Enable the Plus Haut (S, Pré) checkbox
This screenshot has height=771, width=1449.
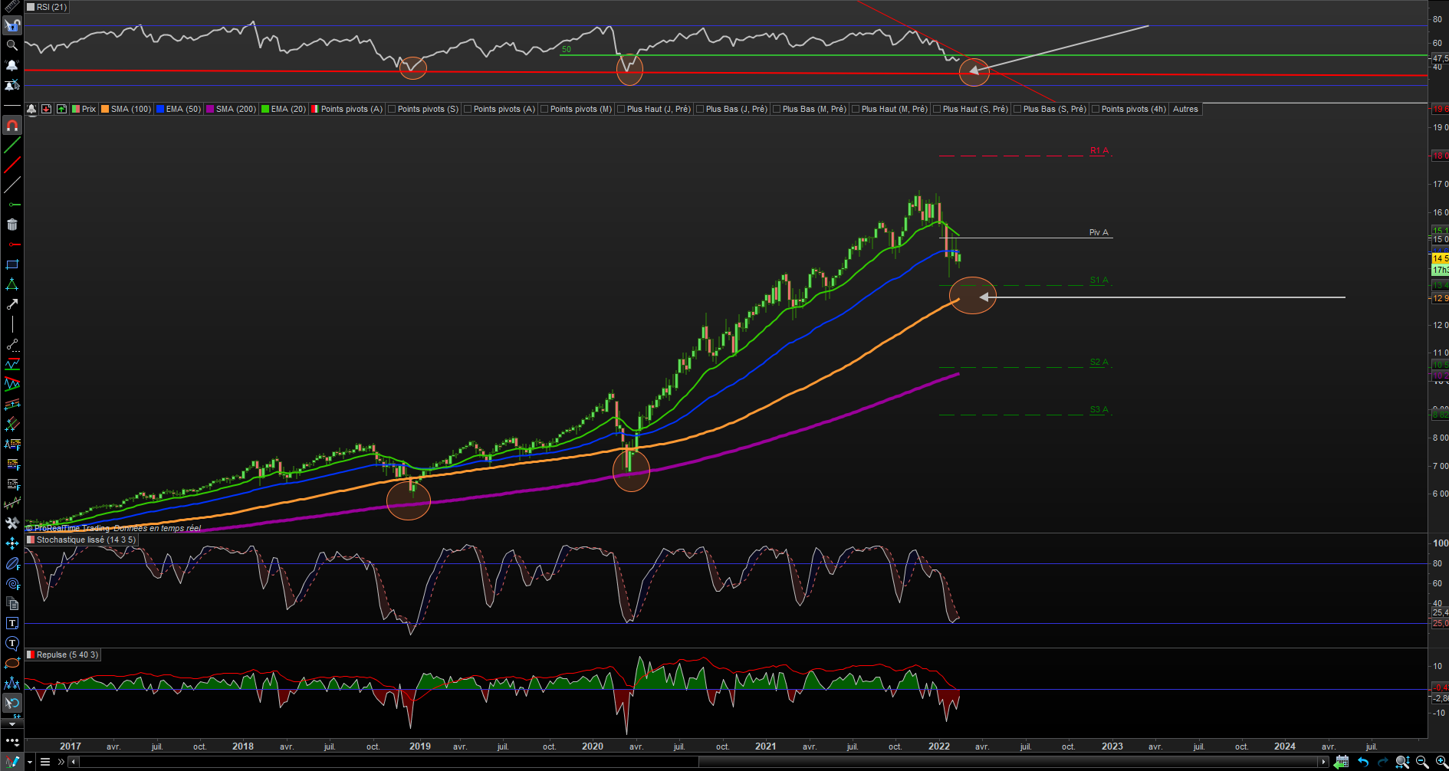coord(937,109)
